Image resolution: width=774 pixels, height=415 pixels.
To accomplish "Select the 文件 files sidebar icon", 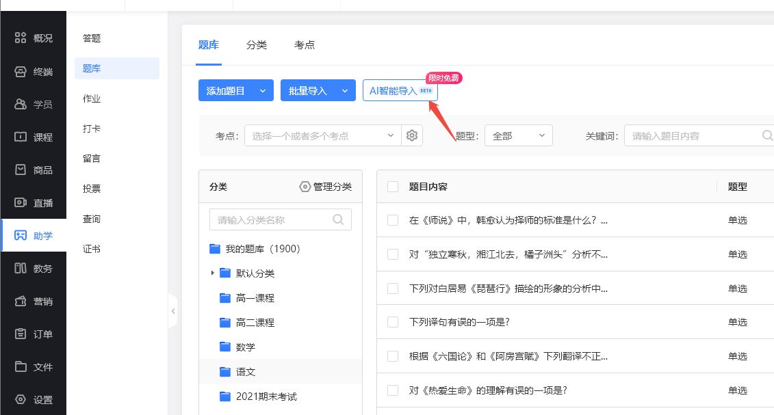I will pyautogui.click(x=21, y=366).
